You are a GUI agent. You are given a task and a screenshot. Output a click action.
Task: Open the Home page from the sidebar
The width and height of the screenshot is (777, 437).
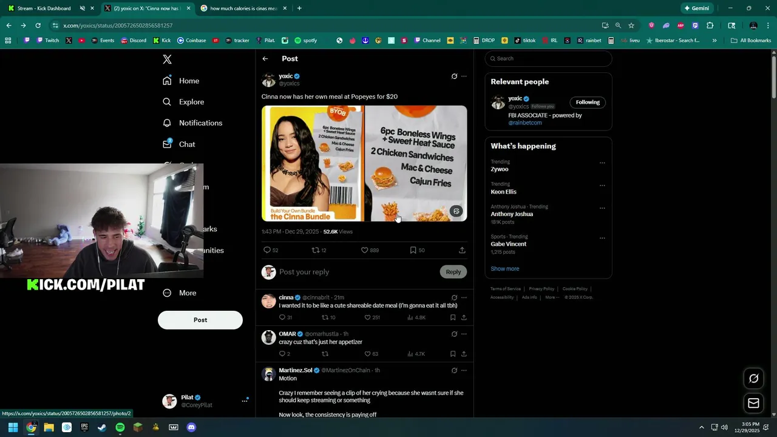click(x=181, y=81)
